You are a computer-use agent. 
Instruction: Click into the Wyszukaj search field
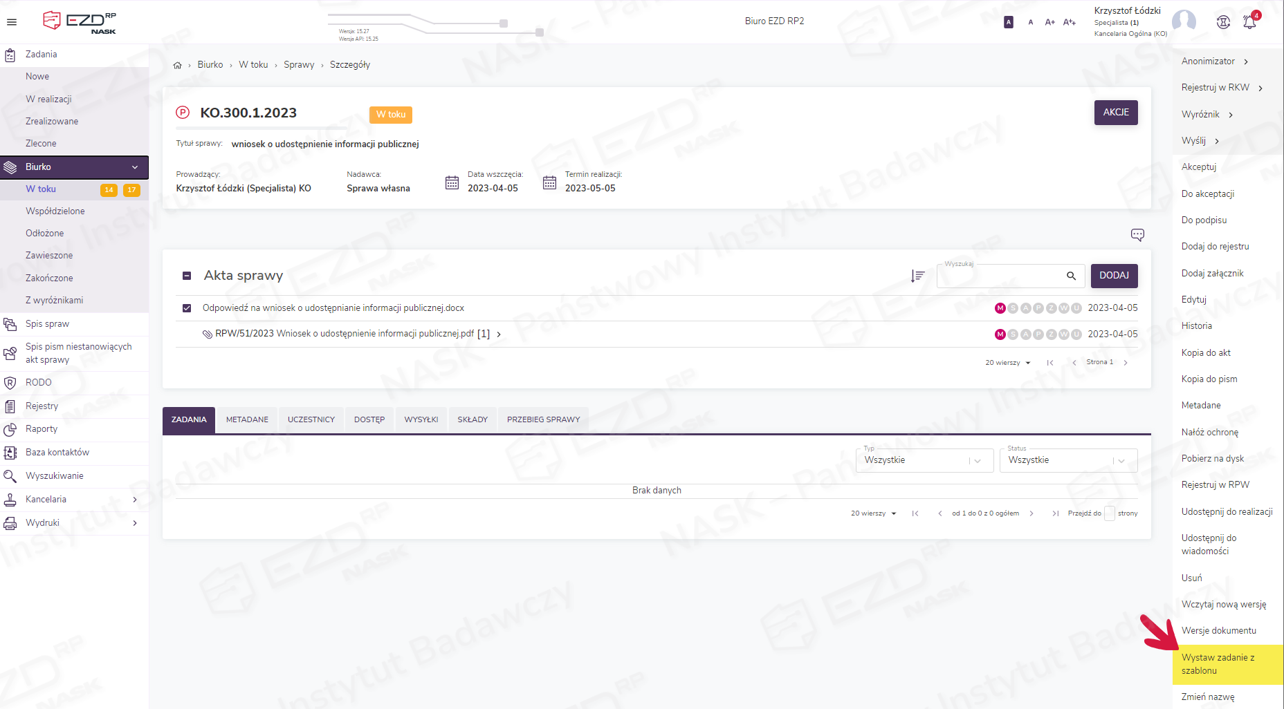point(1000,276)
